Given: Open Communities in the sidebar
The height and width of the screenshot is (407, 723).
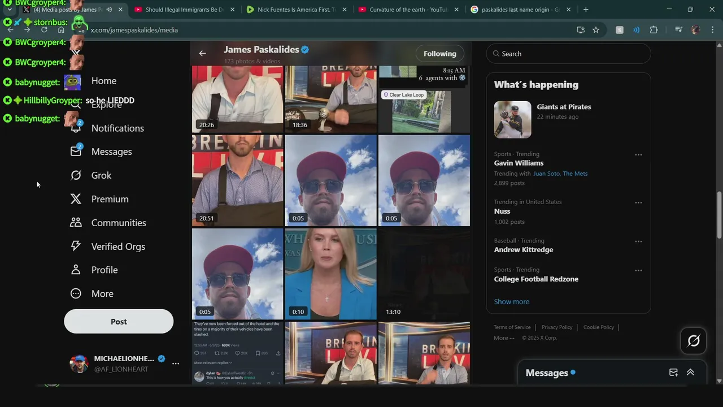Looking at the screenshot, I should point(108,223).
